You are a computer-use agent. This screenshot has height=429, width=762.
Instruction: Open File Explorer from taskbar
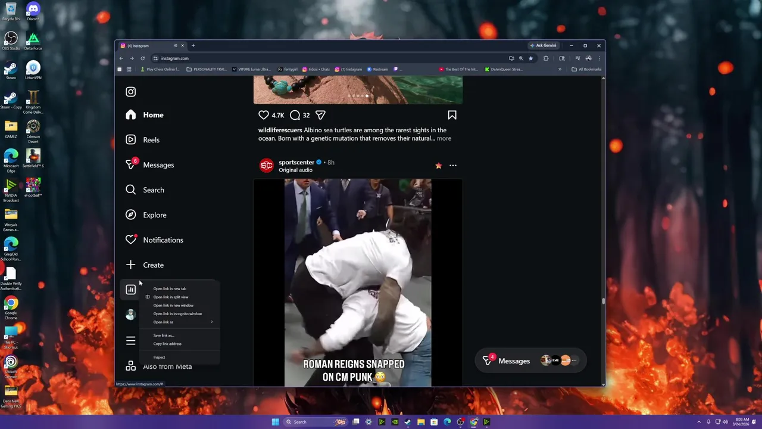pos(421,422)
